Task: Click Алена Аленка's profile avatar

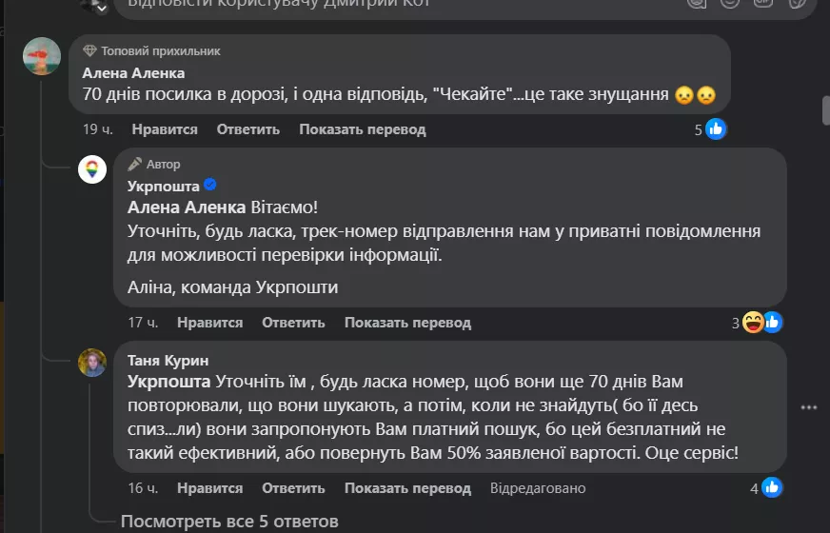Action: click(x=42, y=56)
